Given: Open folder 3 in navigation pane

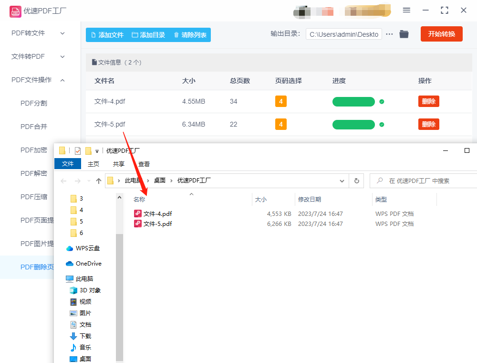Looking at the screenshot, I should (77, 199).
